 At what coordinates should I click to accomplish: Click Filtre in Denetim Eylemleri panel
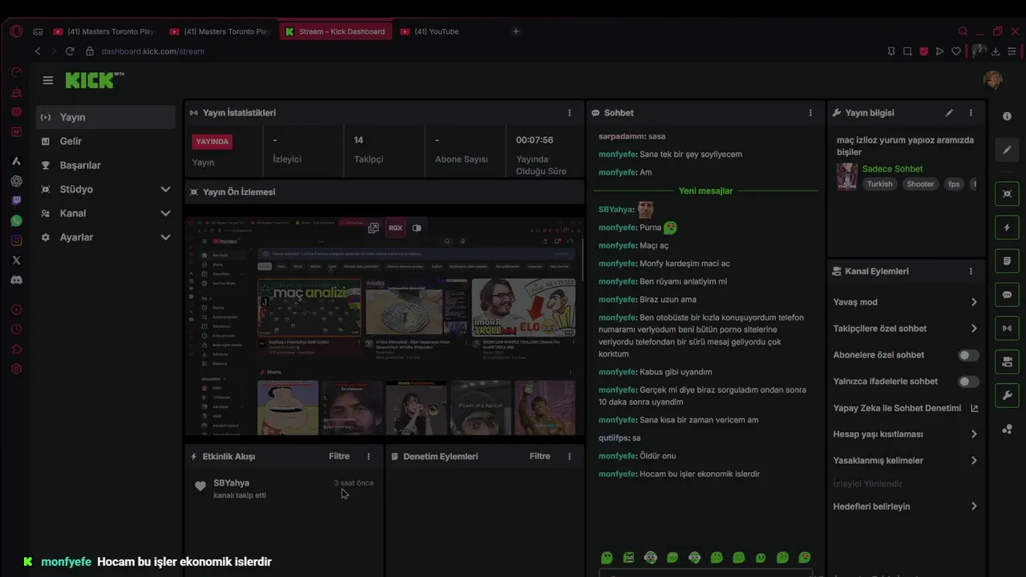[540, 457]
